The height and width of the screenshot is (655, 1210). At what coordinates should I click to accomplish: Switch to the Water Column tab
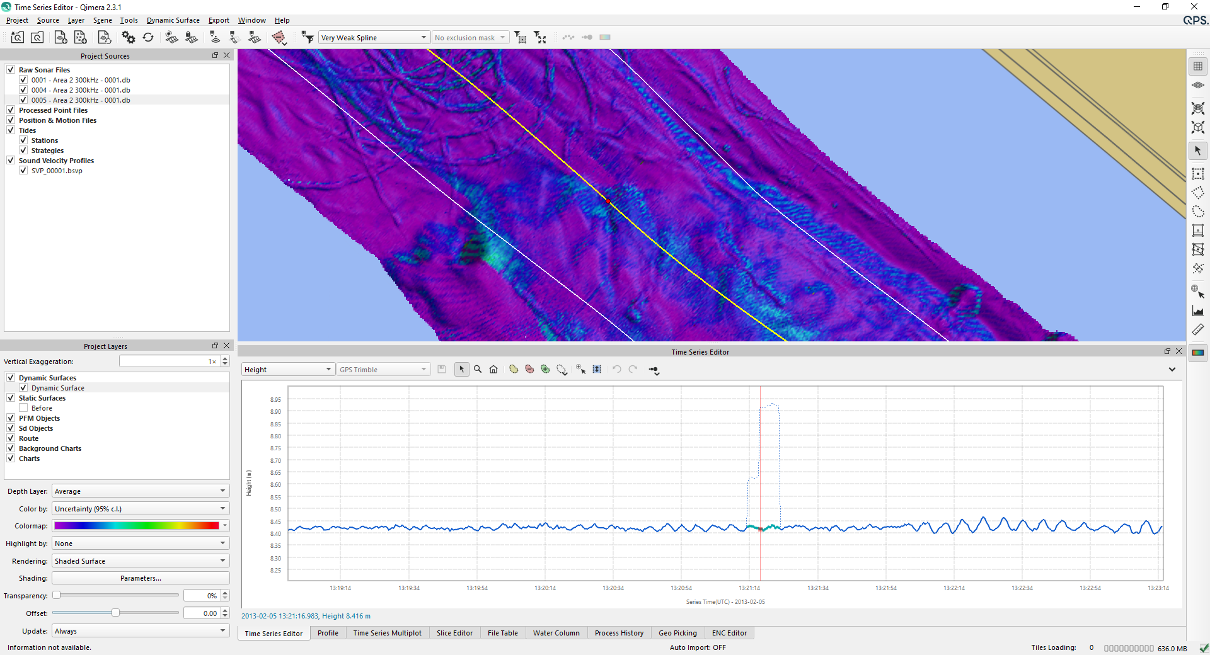[556, 633]
